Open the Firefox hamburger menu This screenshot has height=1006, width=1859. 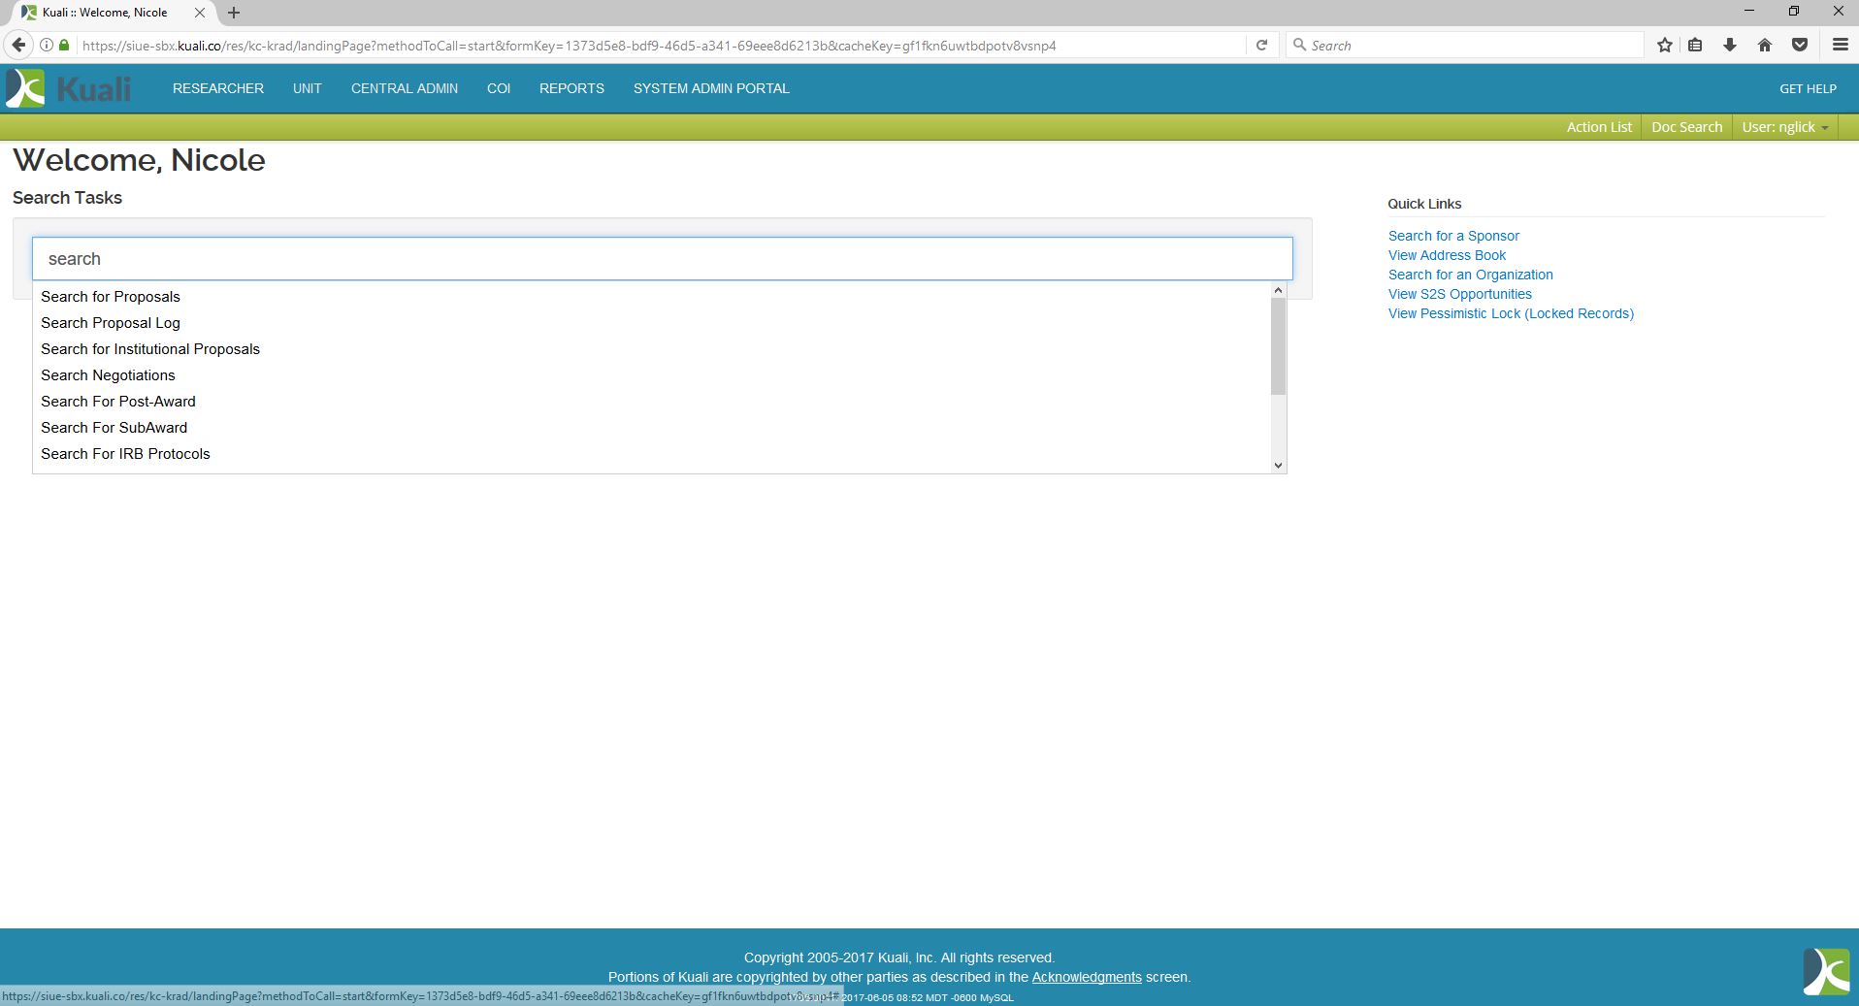[x=1840, y=46]
